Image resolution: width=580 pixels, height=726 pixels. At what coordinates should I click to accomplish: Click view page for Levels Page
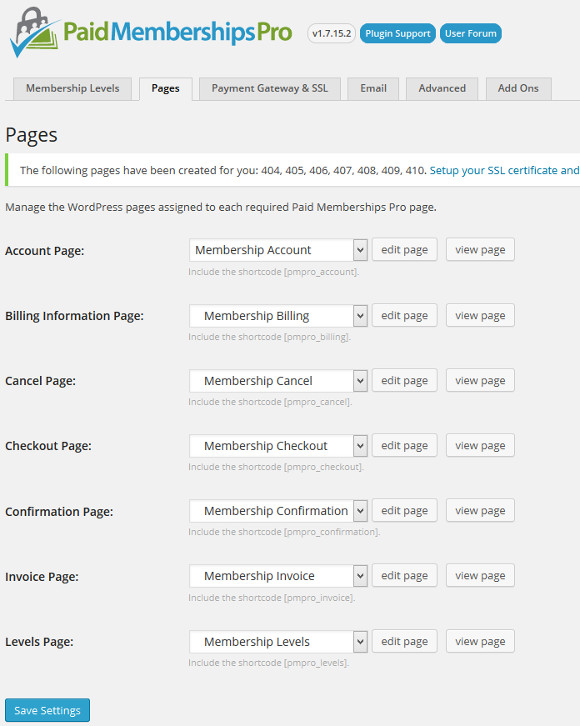[x=480, y=641]
